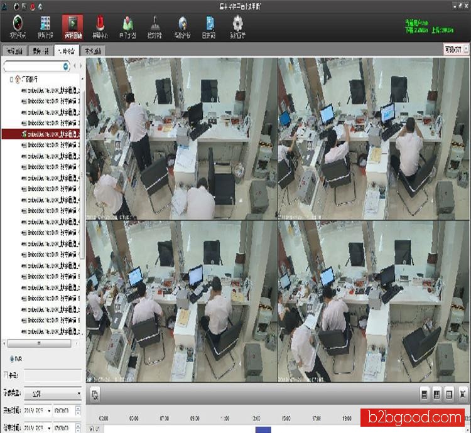Click the 09:00 mark on the timeline

point(195,419)
